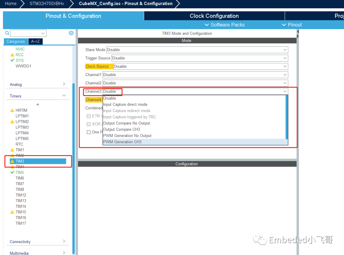Collapse the Channel3 dropdown arrow

click(x=285, y=92)
